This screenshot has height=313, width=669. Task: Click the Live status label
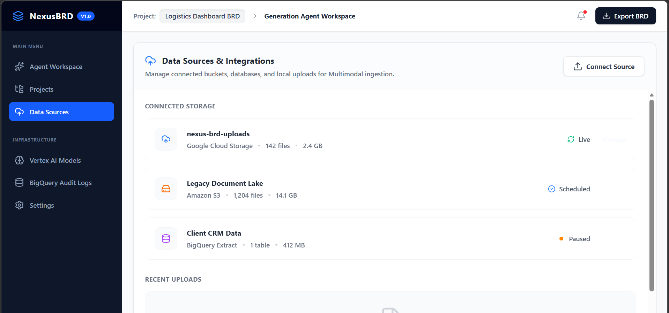click(584, 139)
